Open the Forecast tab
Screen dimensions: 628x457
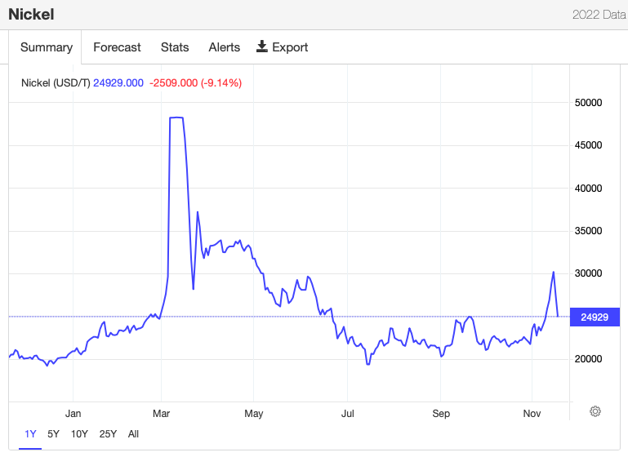pos(117,47)
